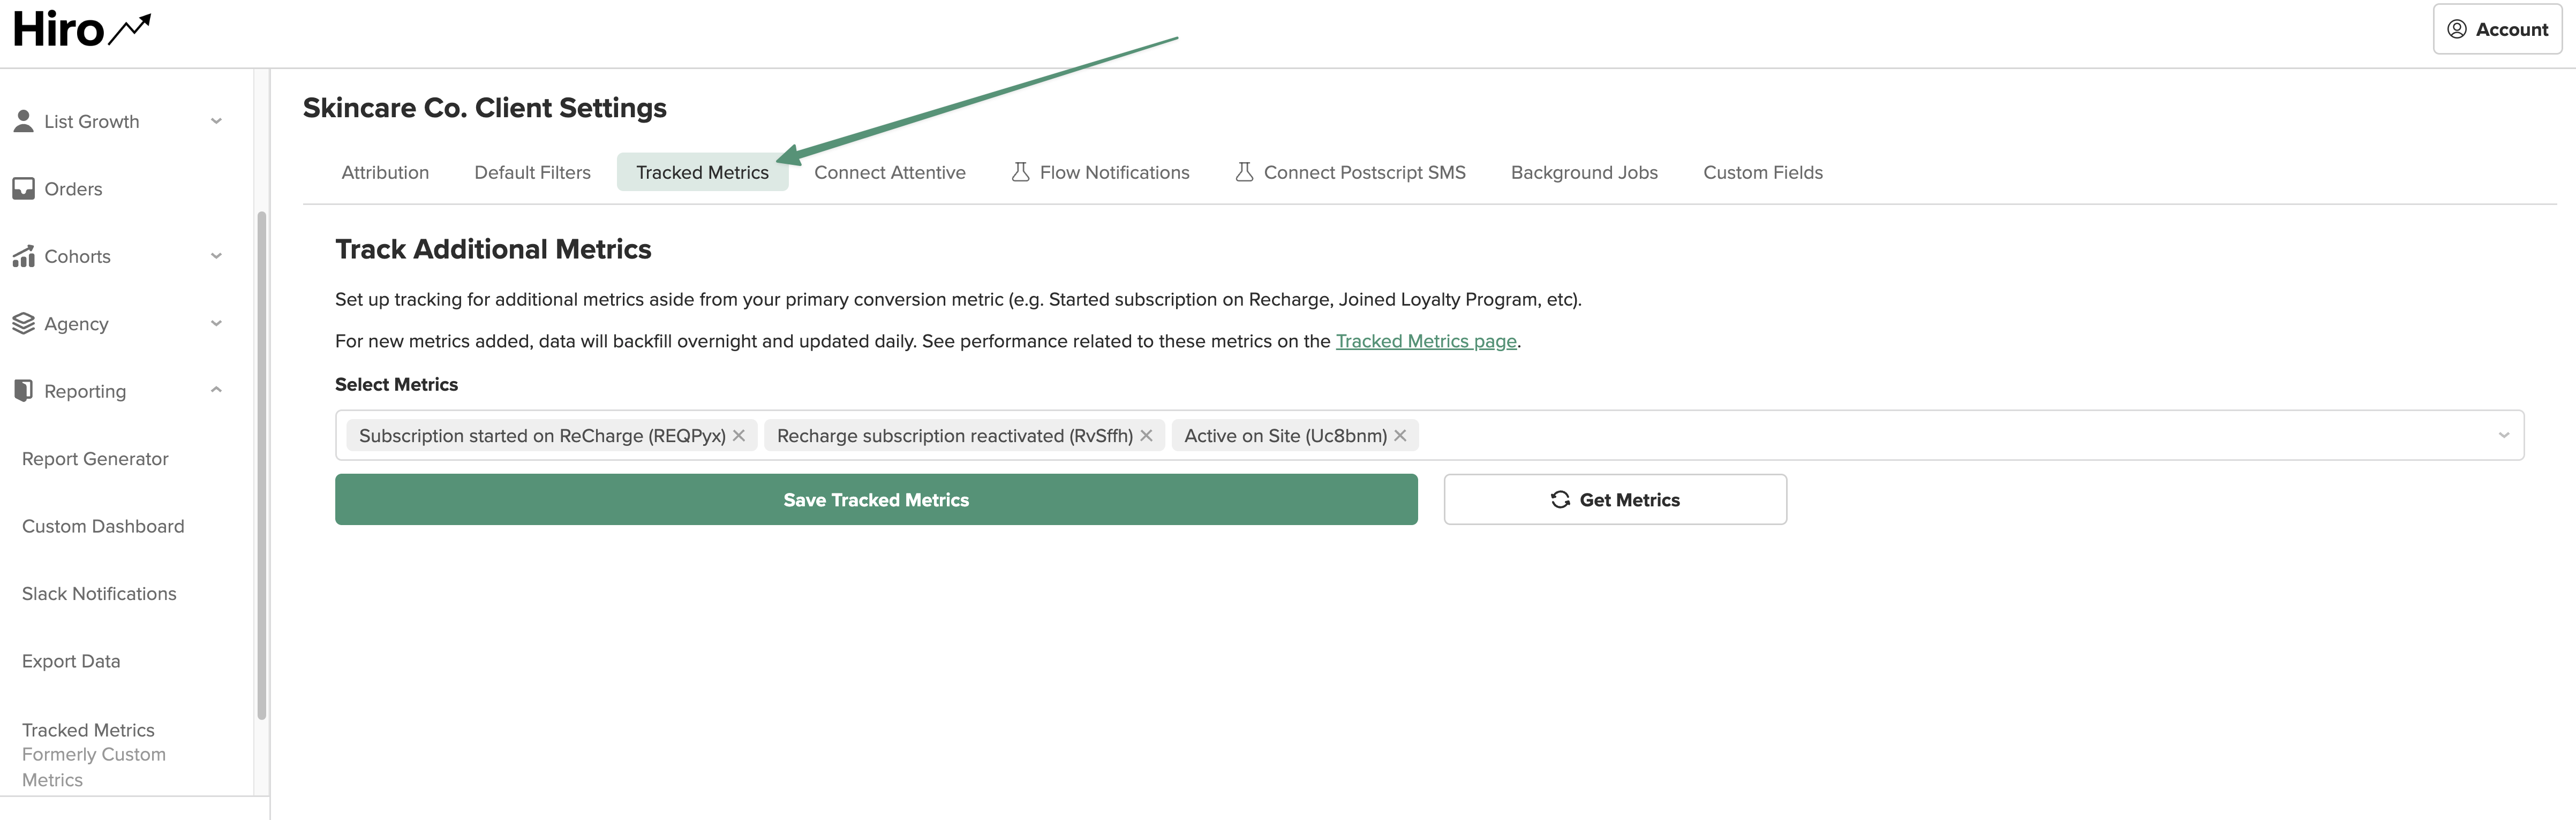Open Tracked Metrics in the sidebar
2576x820 pixels.
click(94, 754)
